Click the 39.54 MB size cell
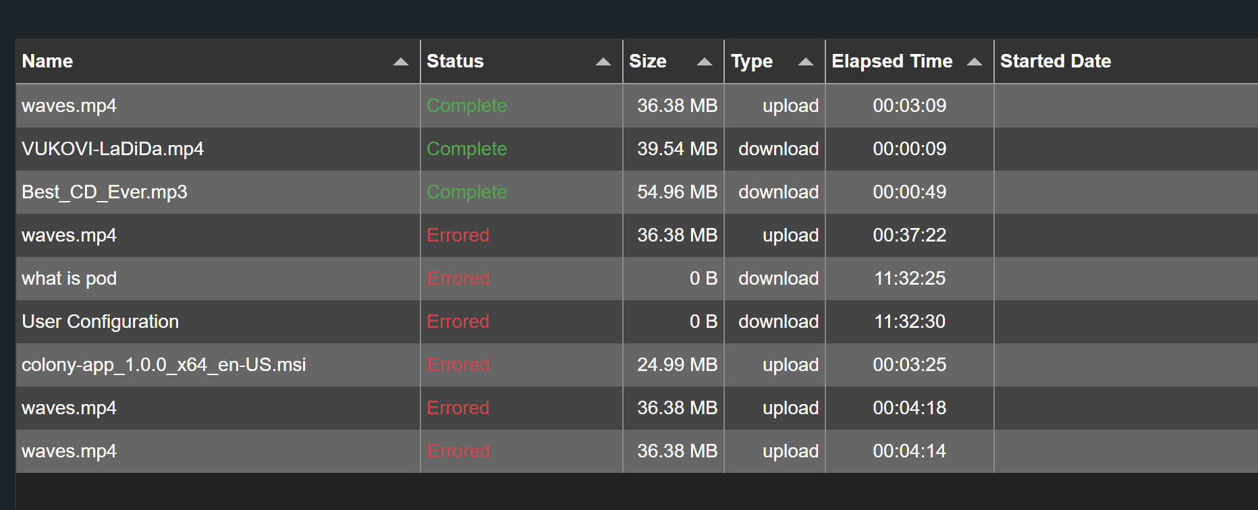This screenshot has width=1258, height=510. pos(677,149)
